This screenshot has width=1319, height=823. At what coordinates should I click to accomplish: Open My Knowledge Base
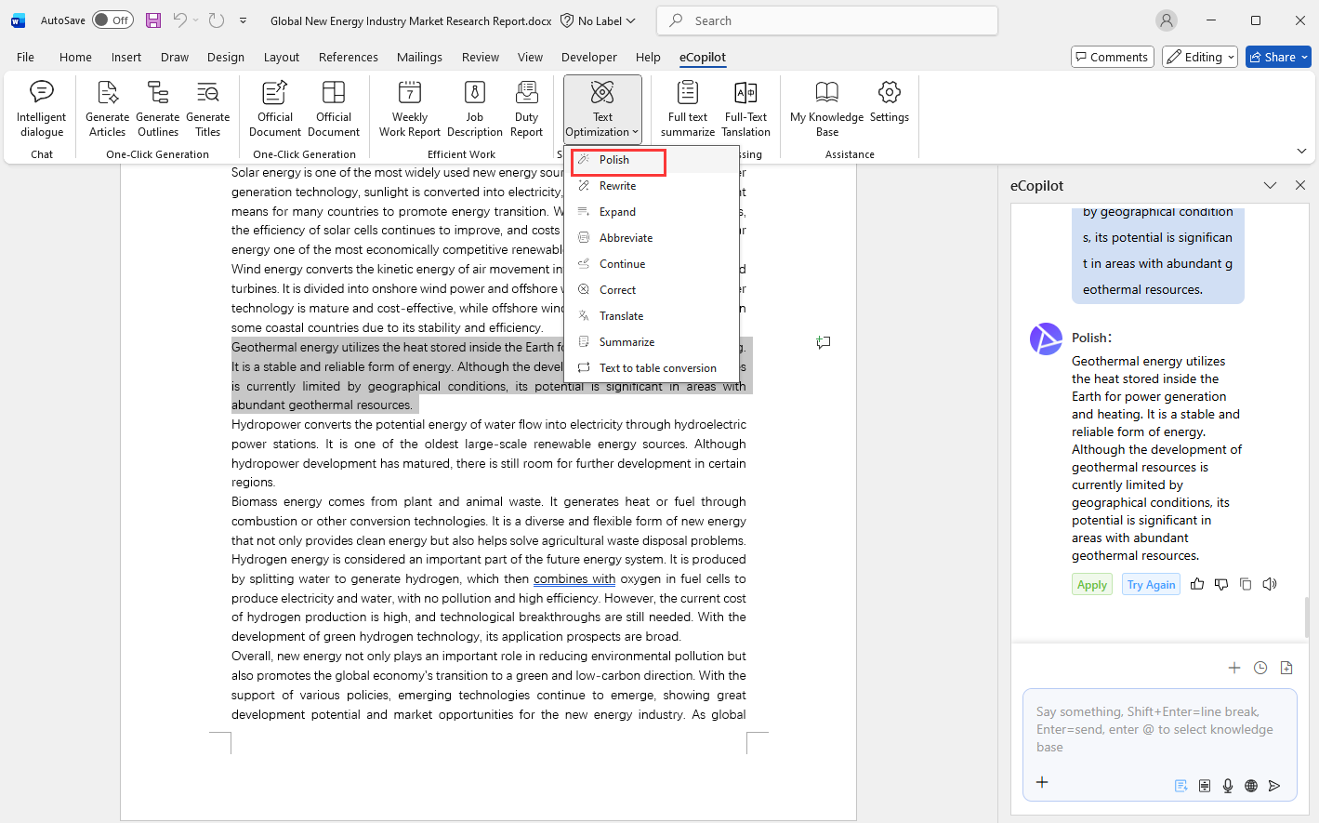pos(826,109)
